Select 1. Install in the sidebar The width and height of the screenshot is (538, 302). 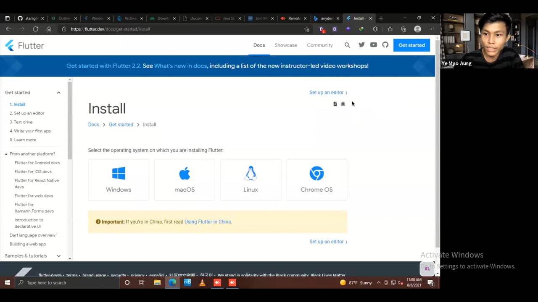(x=18, y=104)
